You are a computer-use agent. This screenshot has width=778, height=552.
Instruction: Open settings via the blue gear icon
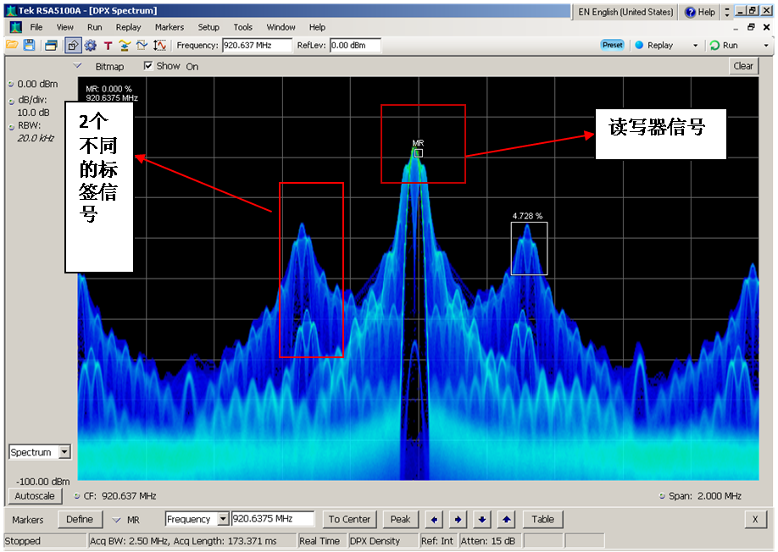click(x=91, y=46)
